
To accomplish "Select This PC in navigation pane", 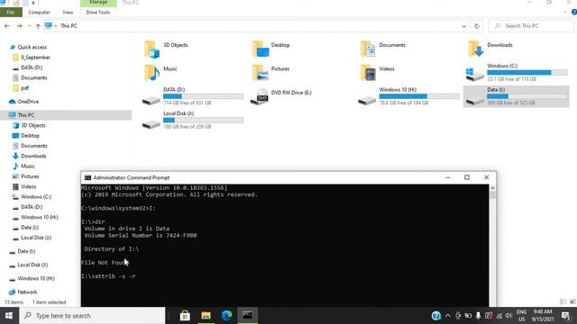I will [26, 115].
